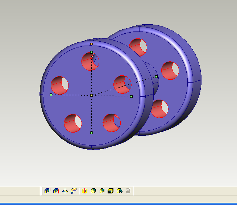Click the green handle at the left end of horizontal axis
237x205 pixels.
[x=51, y=95]
